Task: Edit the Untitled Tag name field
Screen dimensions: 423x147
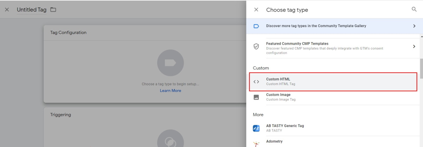Action: (32, 10)
